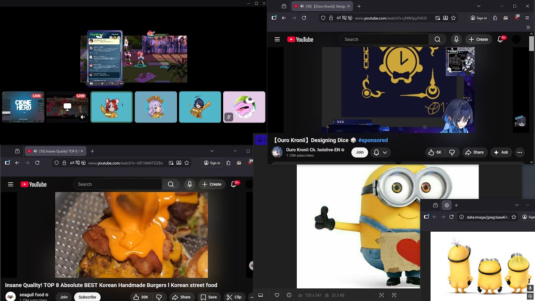Screen dimensions: 535x301
Task: Like the Korean burgers video (30K)
Action: point(140,297)
